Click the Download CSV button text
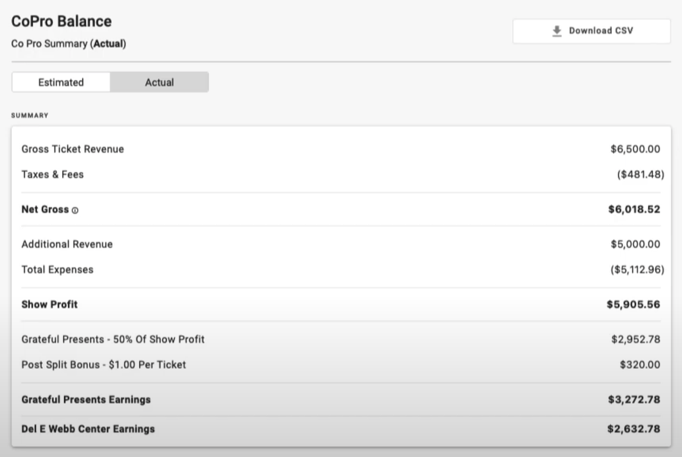This screenshot has height=457, width=682. 601,31
